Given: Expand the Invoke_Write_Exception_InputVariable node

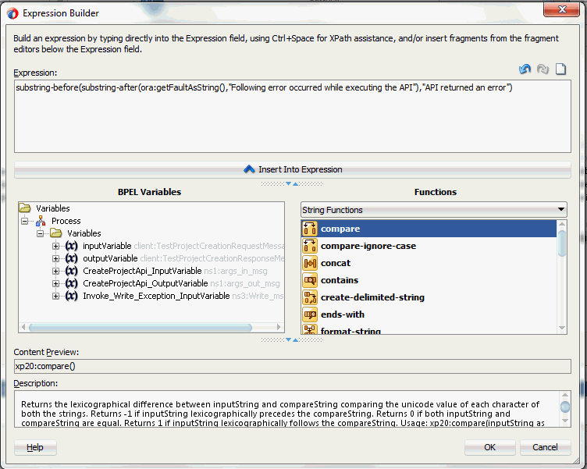Looking at the screenshot, I should coord(55,297).
